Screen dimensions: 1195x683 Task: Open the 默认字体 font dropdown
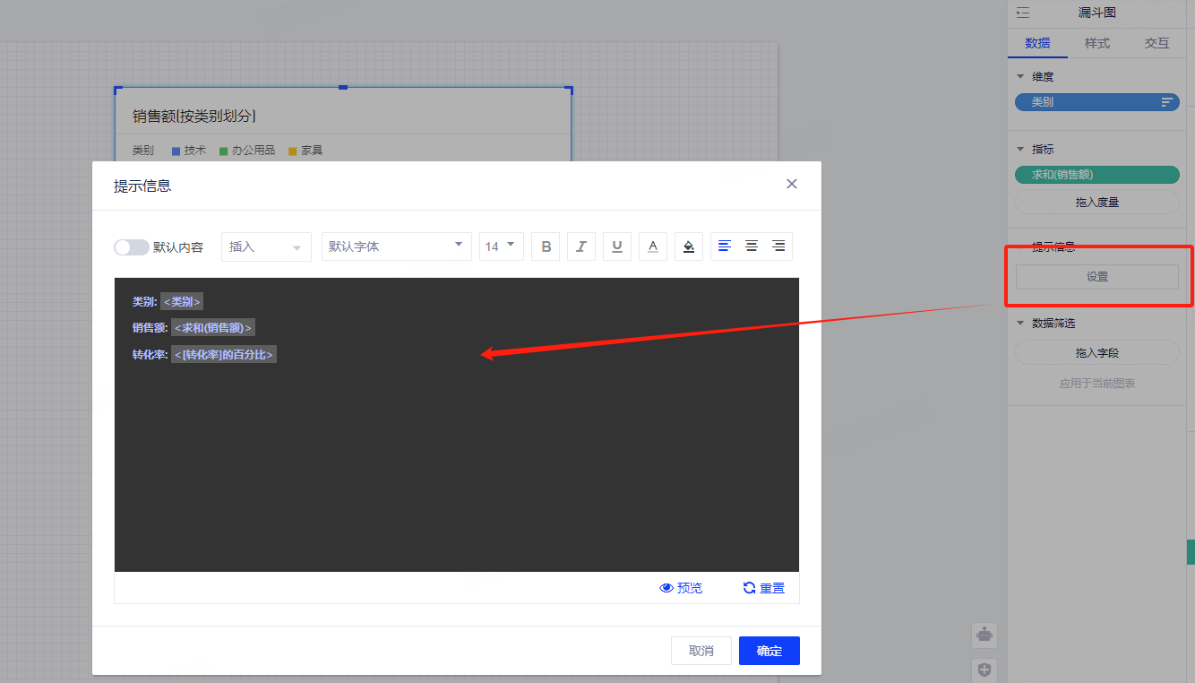[396, 246]
